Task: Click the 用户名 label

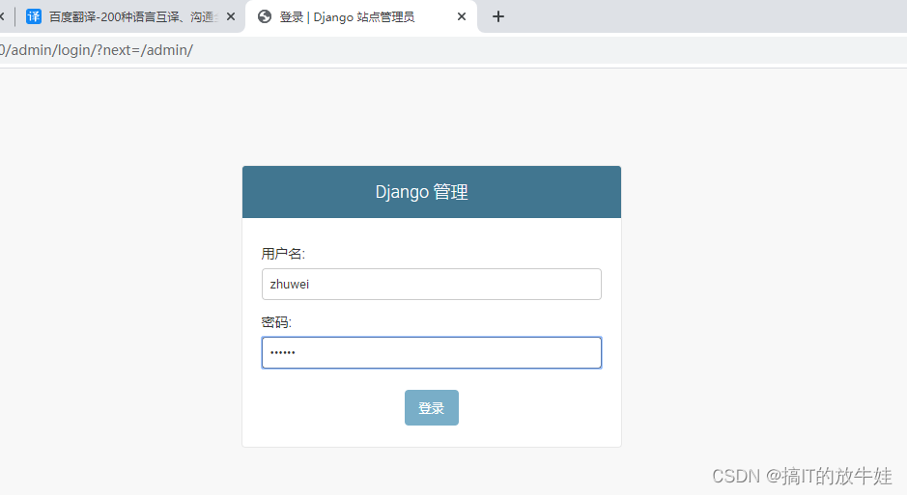Action: click(x=283, y=254)
